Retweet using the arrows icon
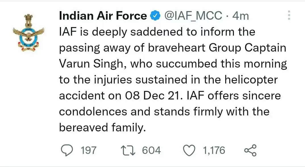The height and width of the screenshot is (167, 305). tap(128, 150)
